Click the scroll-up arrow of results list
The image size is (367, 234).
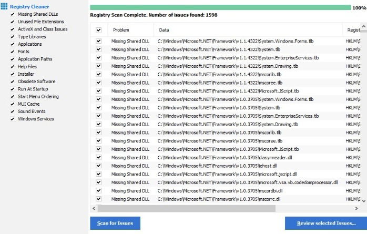364,26
